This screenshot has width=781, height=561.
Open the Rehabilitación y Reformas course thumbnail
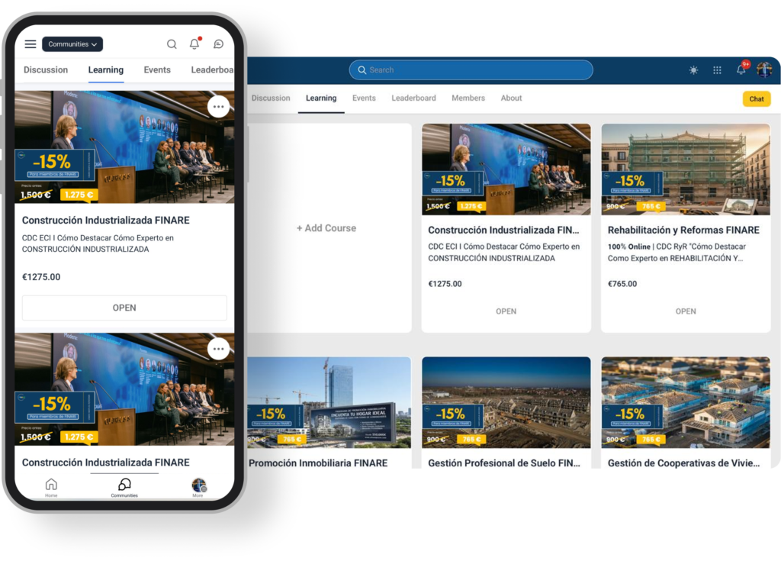pyautogui.click(x=685, y=169)
